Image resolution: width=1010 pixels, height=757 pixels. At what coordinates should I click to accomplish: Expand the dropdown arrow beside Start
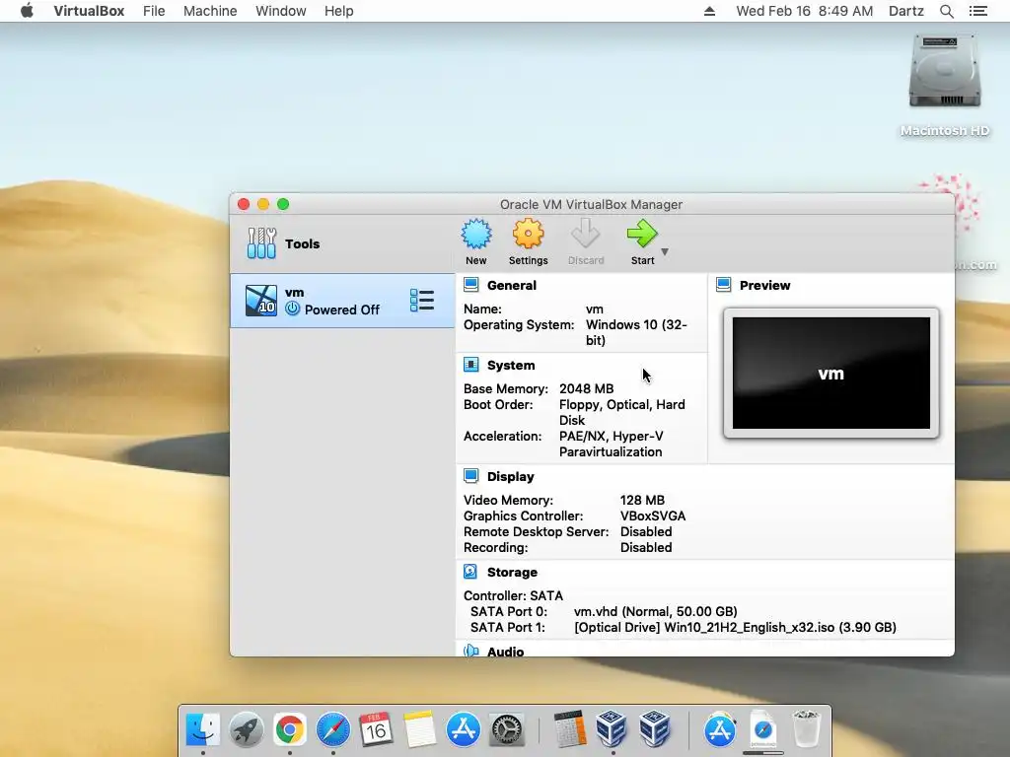(x=665, y=251)
